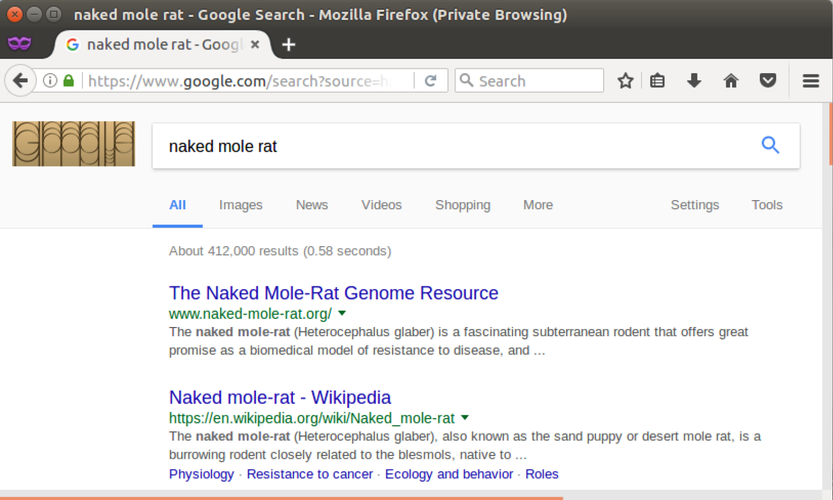Click the Google search magnifier icon
The image size is (833, 500).
[x=771, y=145]
